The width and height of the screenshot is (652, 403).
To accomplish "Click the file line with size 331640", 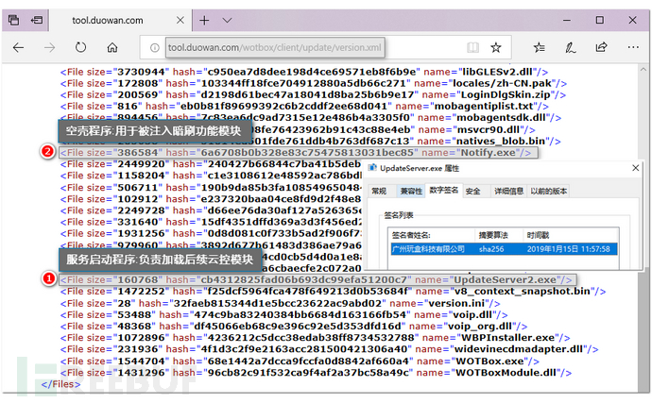I will click(211, 222).
